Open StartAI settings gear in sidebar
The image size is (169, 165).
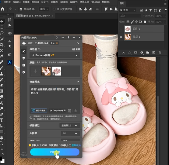[x=24, y=72]
